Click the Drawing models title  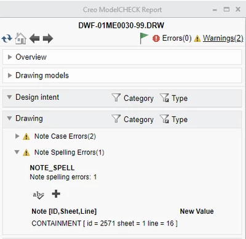(x=42, y=75)
